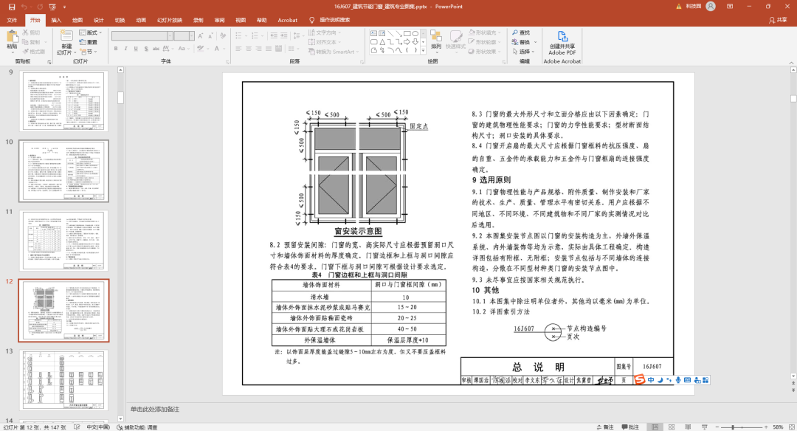Toggle Normal view button in status bar
This screenshot has height=431, width=797.
pyautogui.click(x=655, y=427)
